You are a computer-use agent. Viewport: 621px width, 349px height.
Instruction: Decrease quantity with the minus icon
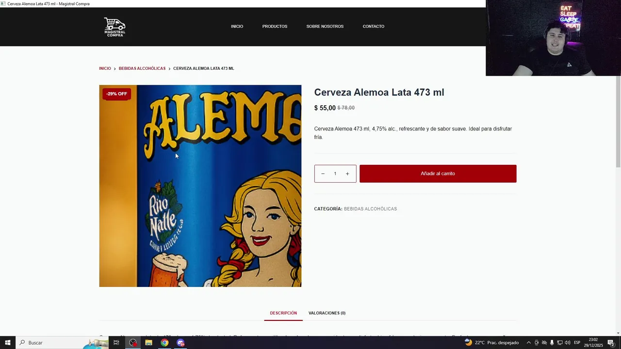323,174
